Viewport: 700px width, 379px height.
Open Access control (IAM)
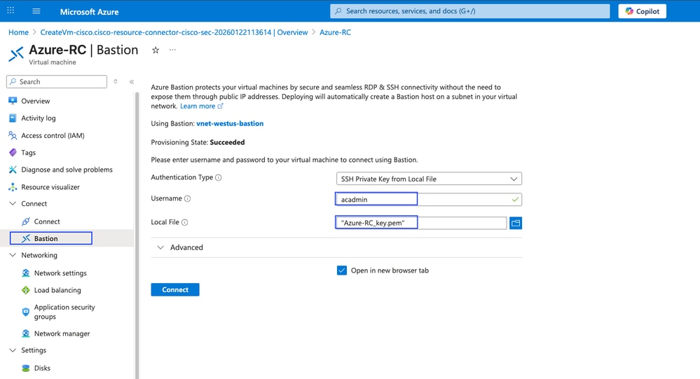(x=53, y=135)
